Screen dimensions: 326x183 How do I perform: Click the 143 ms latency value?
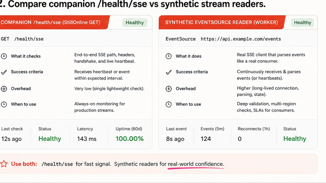coord(87,139)
